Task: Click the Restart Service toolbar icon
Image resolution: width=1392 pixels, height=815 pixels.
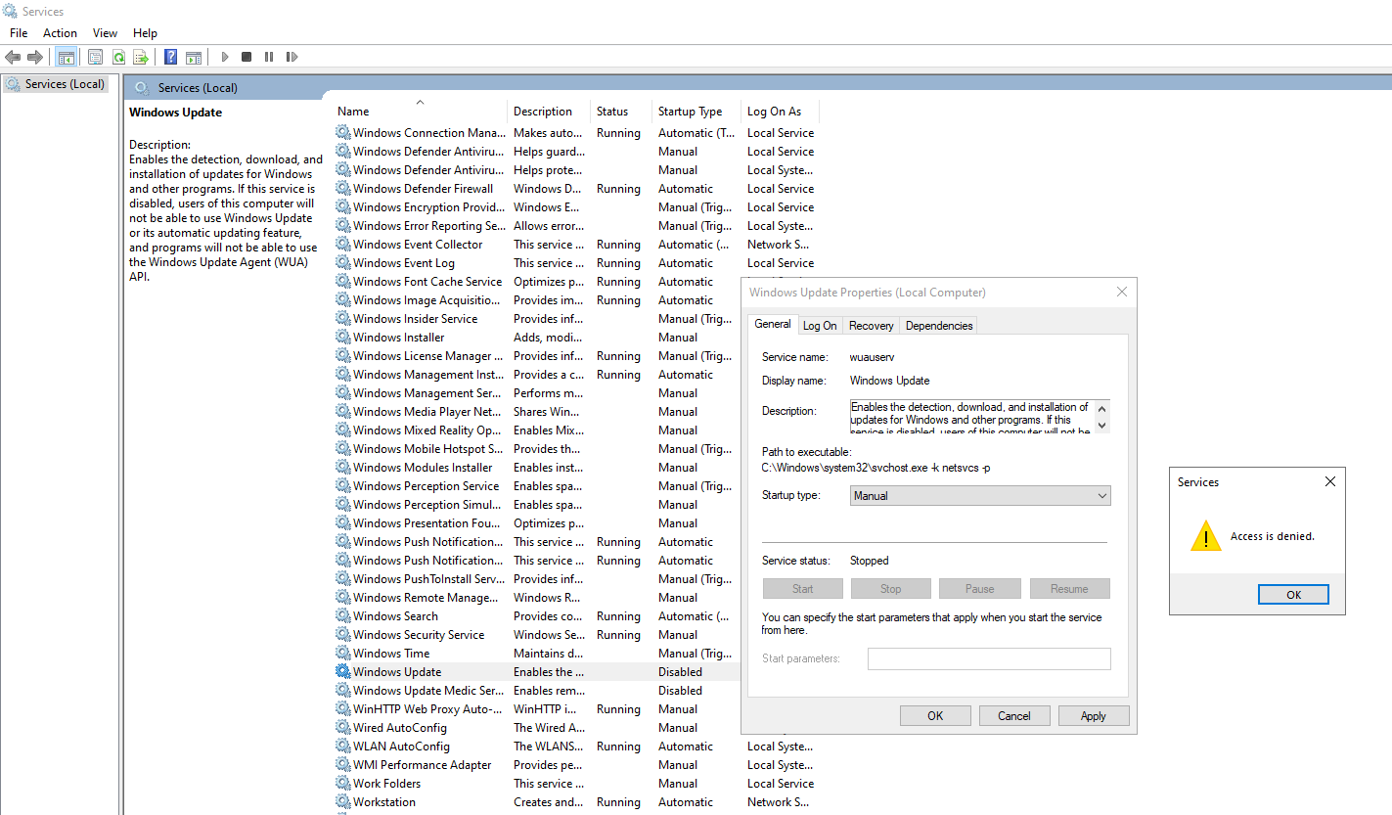Action: click(292, 57)
